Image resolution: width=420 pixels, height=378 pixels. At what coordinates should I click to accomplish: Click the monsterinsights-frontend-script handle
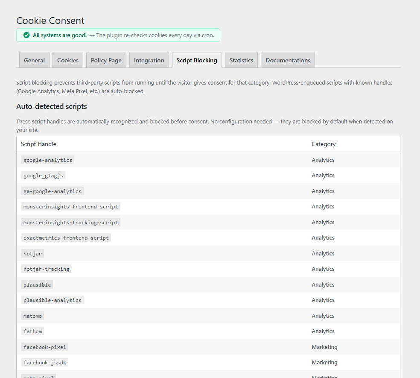coord(70,206)
